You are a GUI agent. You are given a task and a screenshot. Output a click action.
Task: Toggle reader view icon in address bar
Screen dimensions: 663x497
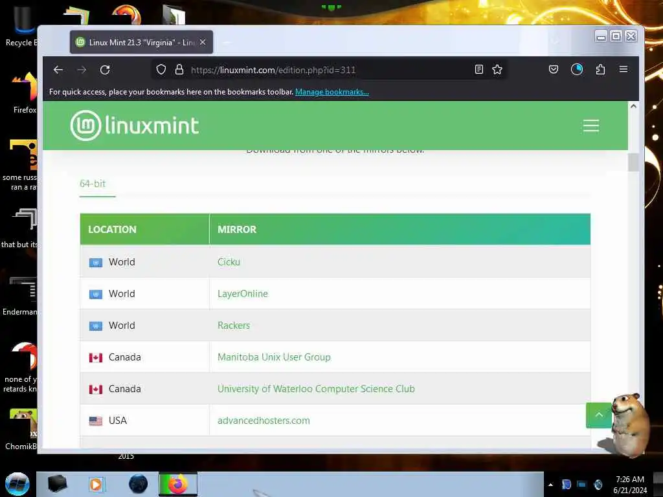478,69
